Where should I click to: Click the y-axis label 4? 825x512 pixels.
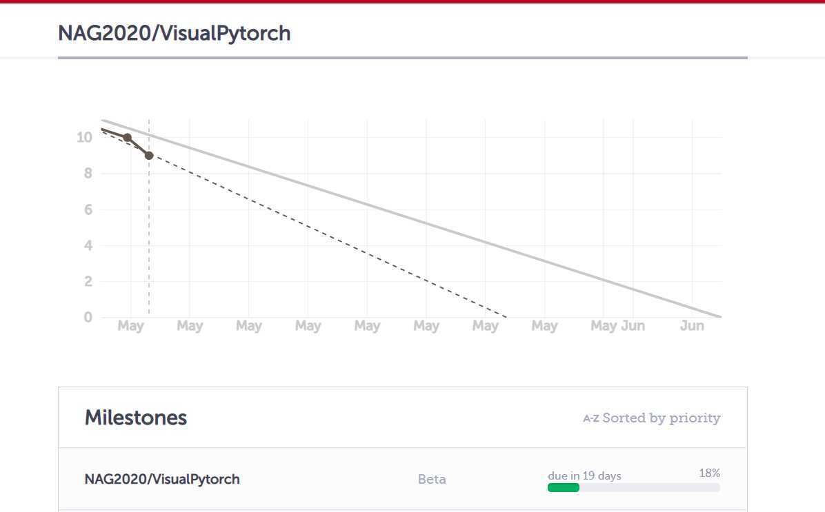[88, 245]
